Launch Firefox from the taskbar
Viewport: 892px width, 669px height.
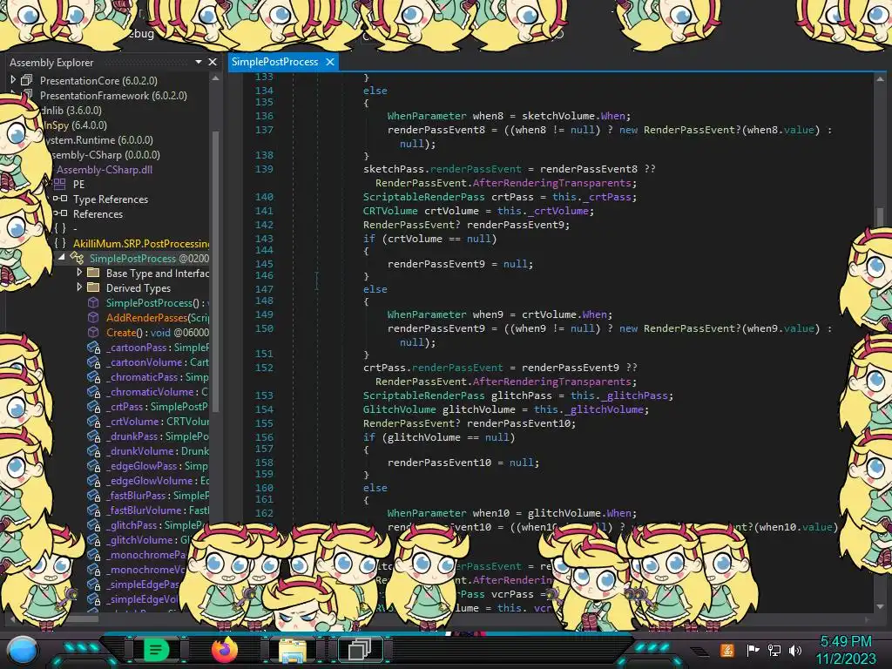[x=224, y=649]
